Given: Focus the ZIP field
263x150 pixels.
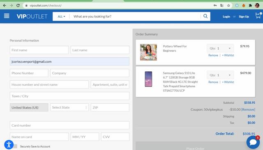Looking at the screenshot, I should tap(110, 107).
